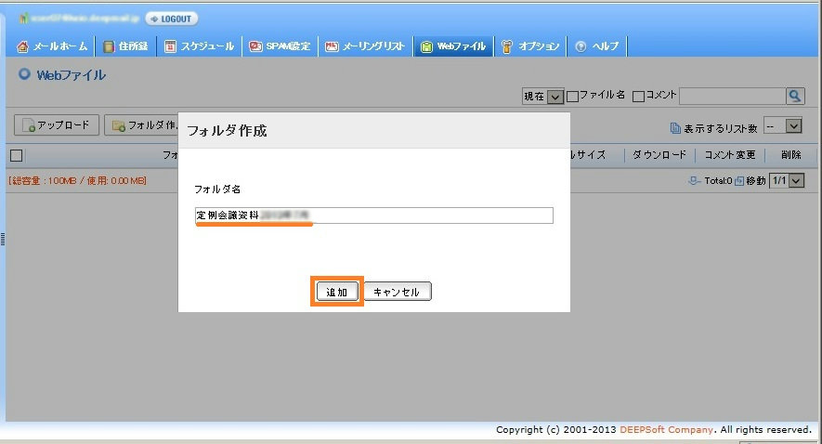Open the オプション tab
The width and height of the screenshot is (822, 444).
pyautogui.click(x=530, y=46)
